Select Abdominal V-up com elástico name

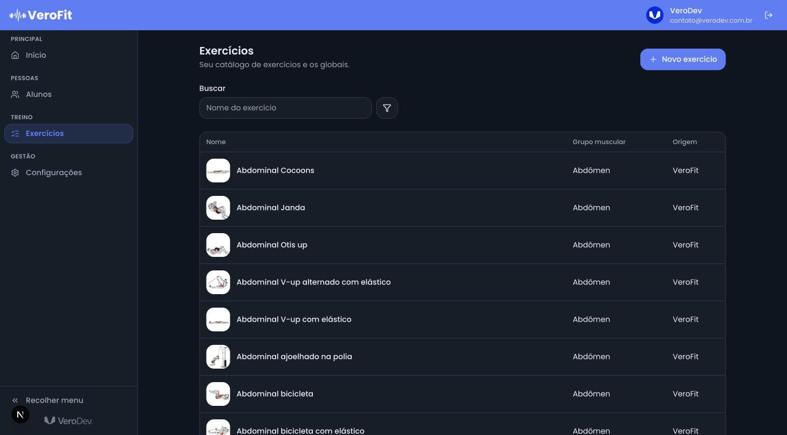(x=294, y=320)
